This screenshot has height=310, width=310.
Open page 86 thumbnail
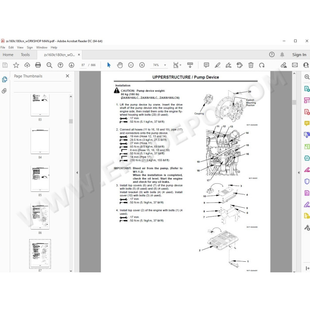[40, 216]
